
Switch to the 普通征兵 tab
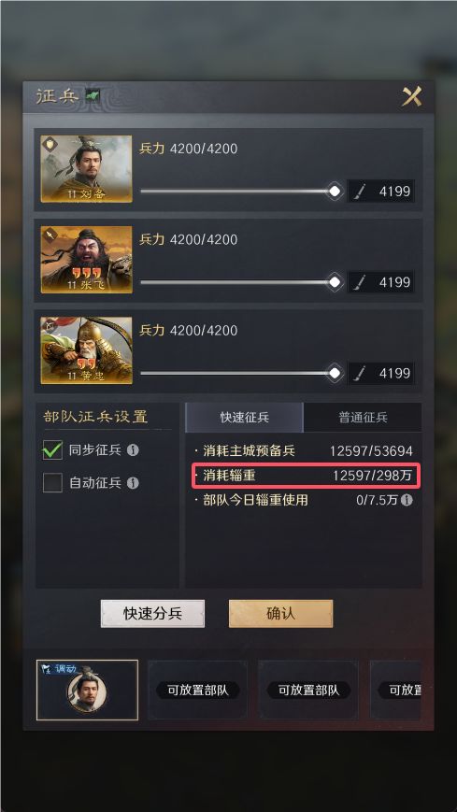pos(363,418)
